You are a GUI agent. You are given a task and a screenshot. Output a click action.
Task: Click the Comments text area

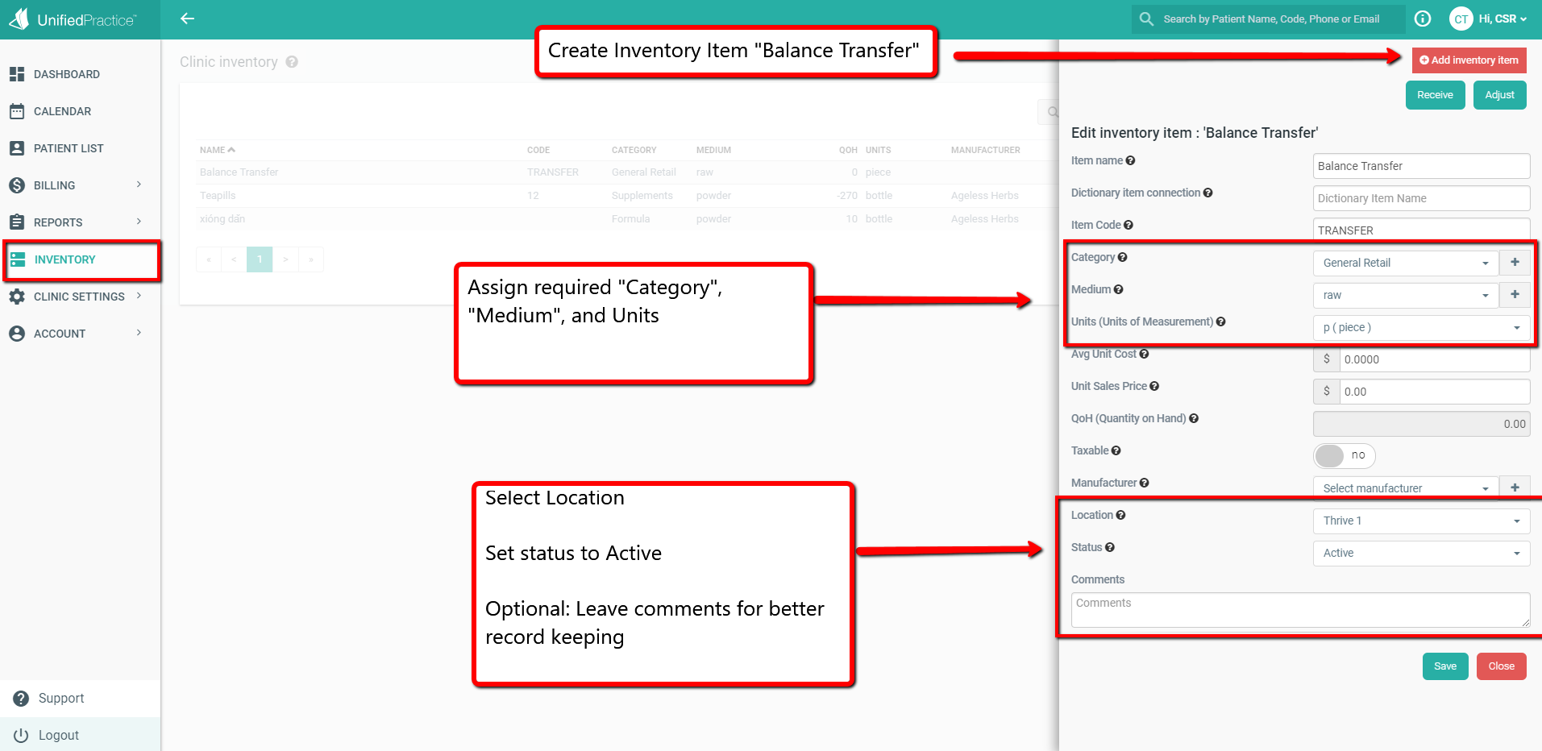(x=1299, y=610)
